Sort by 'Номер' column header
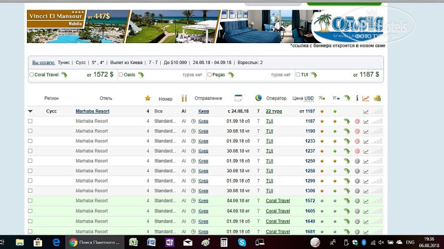The width and height of the screenshot is (444, 249). (x=166, y=99)
